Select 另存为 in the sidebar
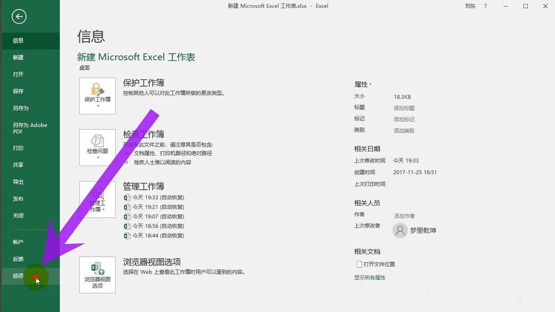The width and height of the screenshot is (555, 312). click(30, 108)
